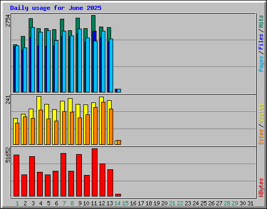The image size is (267, 209).
Task: Click the KBytes legend label
Action: pyautogui.click(x=261, y=188)
